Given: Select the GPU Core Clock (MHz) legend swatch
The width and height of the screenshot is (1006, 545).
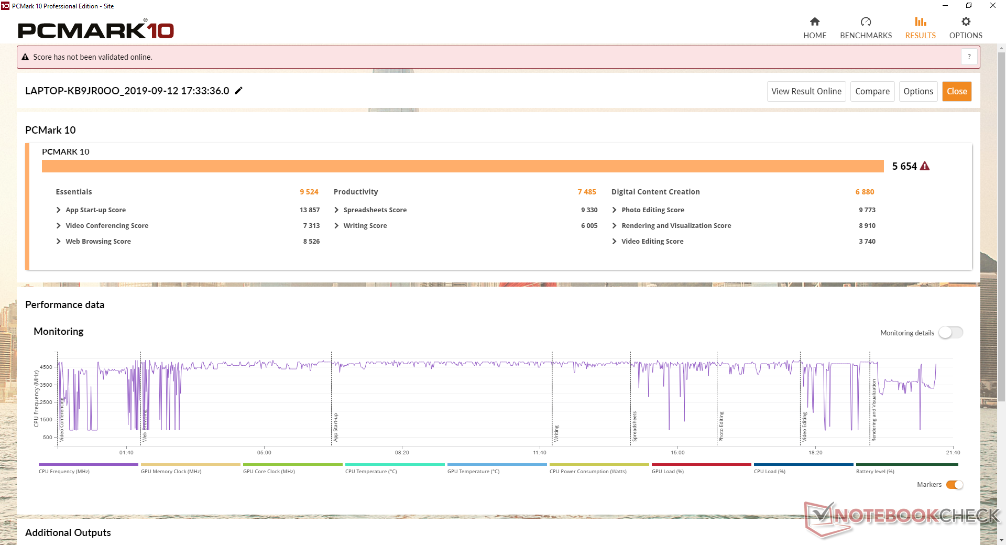Looking at the screenshot, I should [293, 464].
